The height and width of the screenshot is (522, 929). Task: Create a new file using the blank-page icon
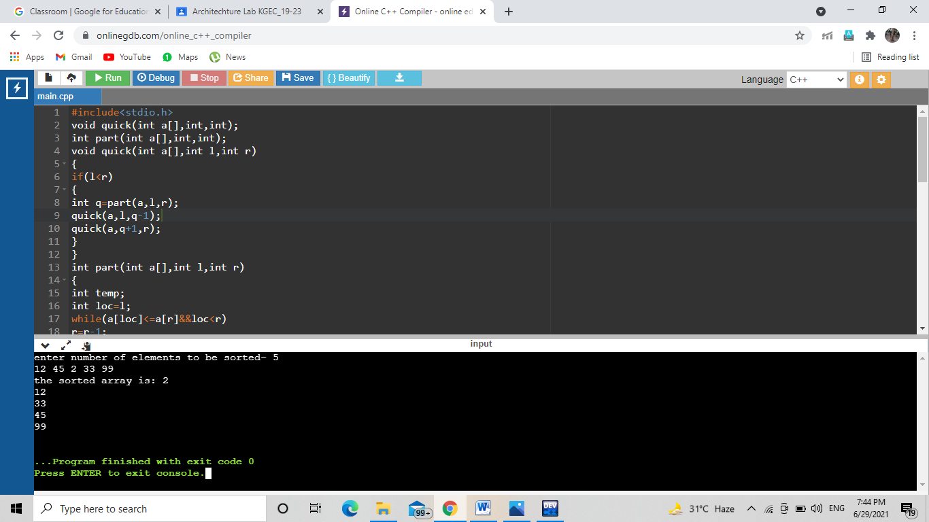click(x=48, y=77)
